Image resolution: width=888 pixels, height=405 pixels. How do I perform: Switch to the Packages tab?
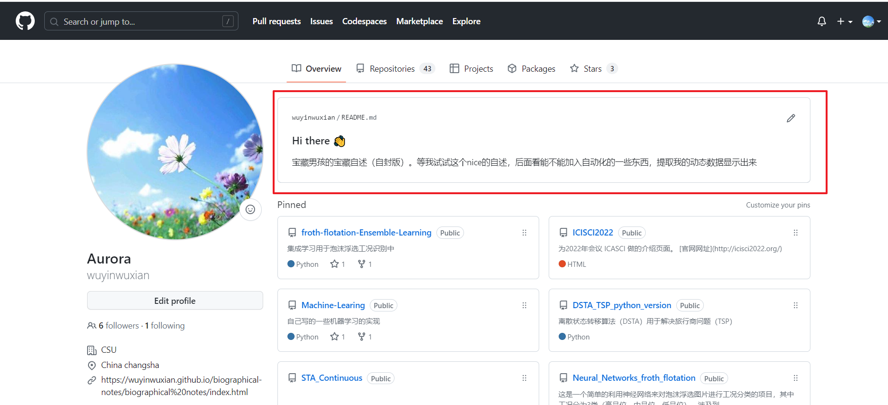(x=532, y=69)
